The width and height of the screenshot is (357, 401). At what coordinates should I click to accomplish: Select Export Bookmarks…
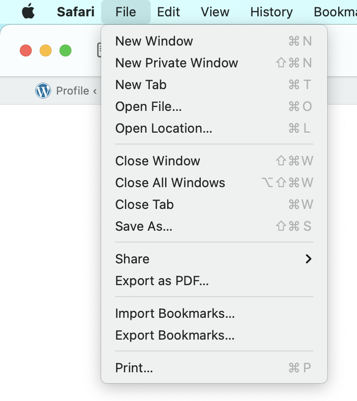214,335
